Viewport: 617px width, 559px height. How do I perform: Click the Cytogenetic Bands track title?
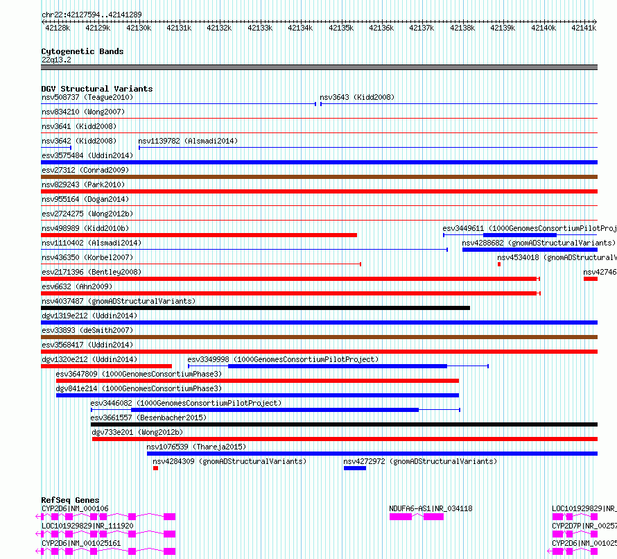click(x=82, y=51)
